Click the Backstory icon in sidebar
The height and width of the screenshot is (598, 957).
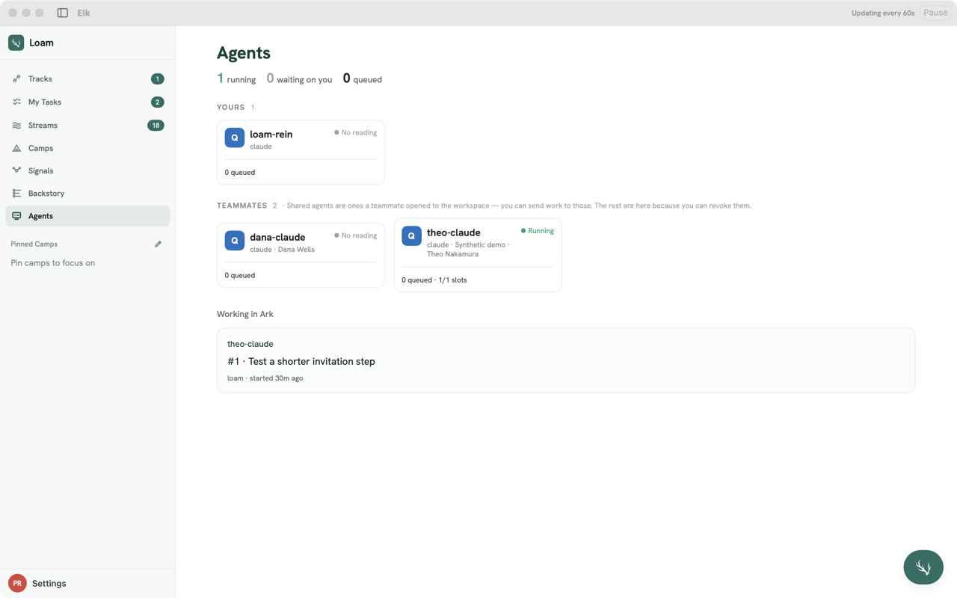16,194
